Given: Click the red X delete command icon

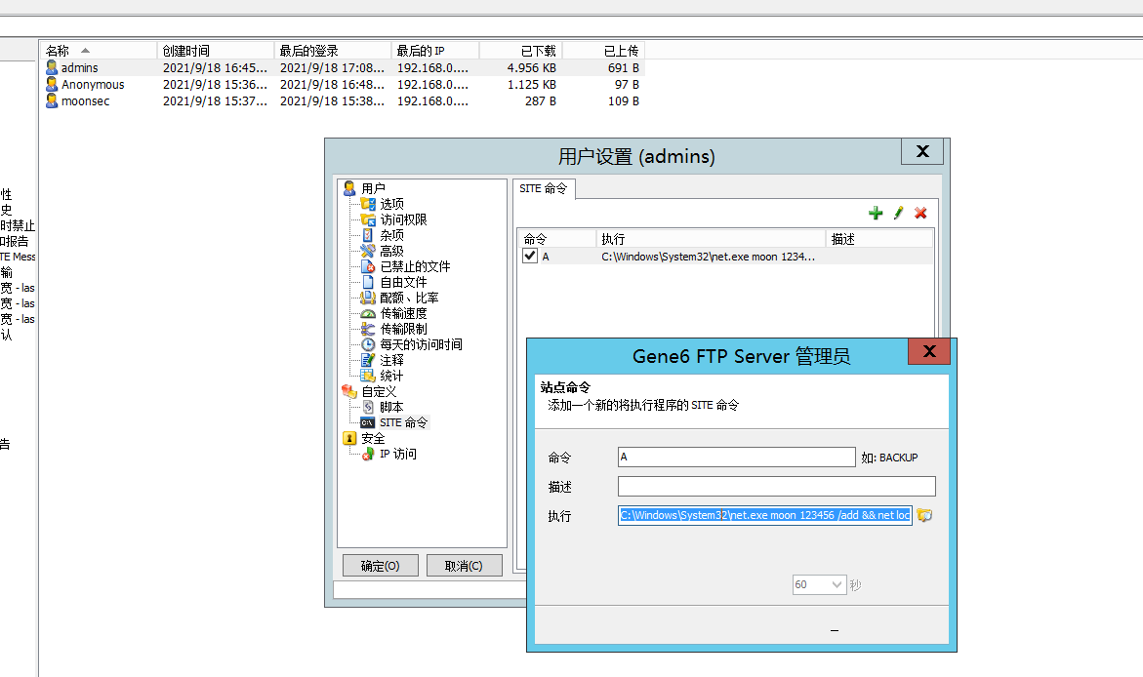Looking at the screenshot, I should [x=920, y=213].
